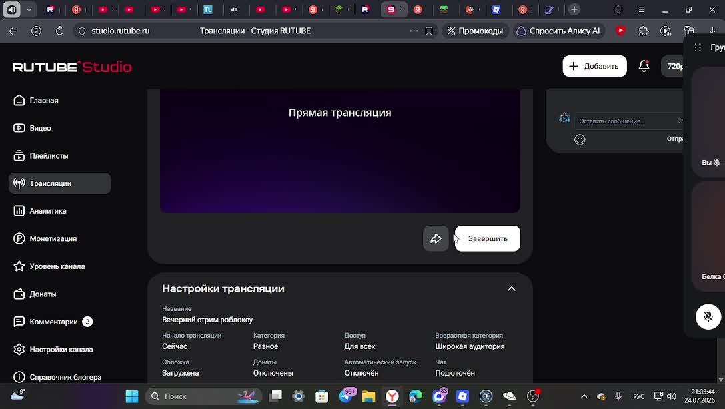Click the taskbar Поиск search box
Image resolution: width=725 pixels, height=409 pixels.
[x=203, y=396]
